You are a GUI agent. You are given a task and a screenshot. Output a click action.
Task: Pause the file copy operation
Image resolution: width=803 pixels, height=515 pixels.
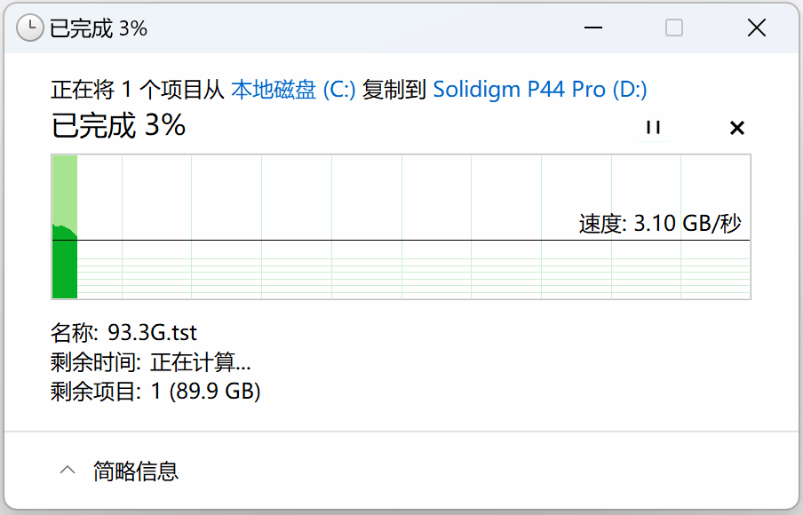[x=653, y=128]
